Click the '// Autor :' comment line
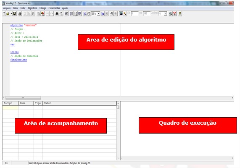240x168 pixels. (x=17, y=33)
